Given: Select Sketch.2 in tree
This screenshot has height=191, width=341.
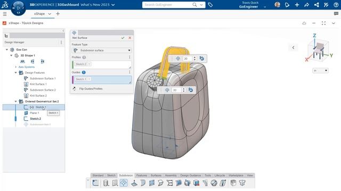Looking at the screenshot, I should point(36,119).
